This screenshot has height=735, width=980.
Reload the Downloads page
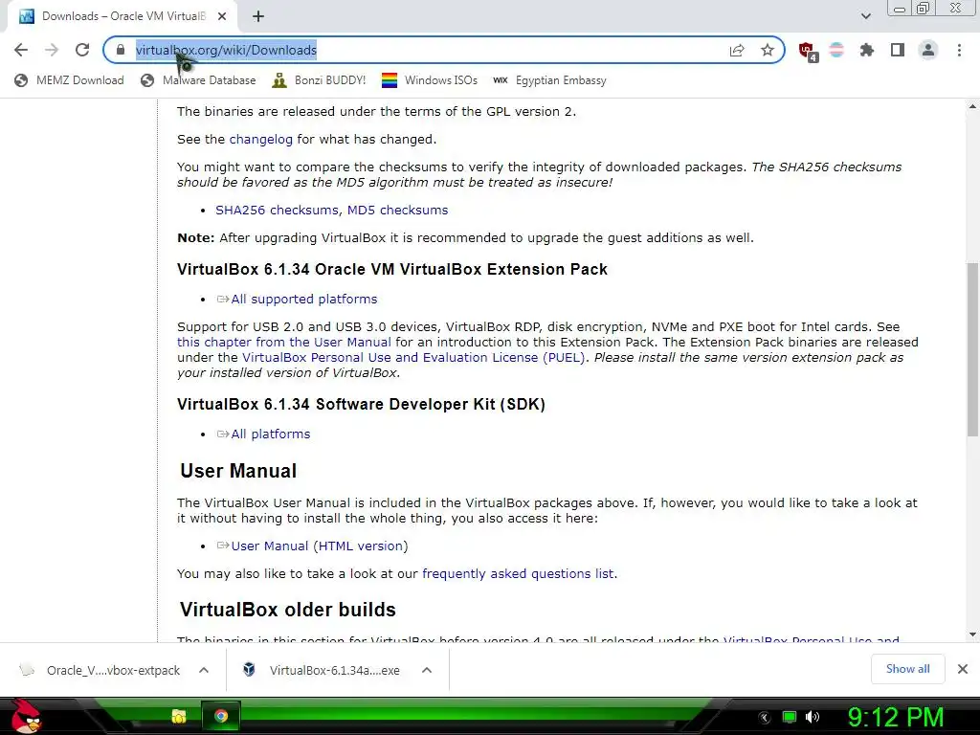[x=82, y=50]
